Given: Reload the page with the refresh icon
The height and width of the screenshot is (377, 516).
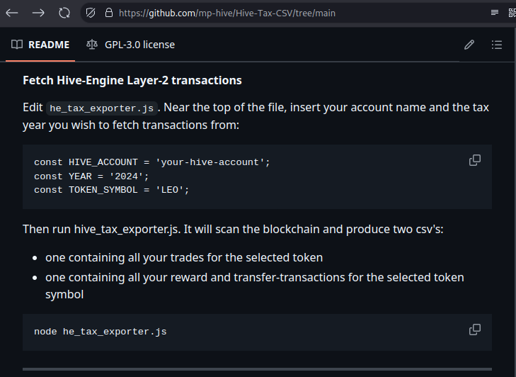Looking at the screenshot, I should pyautogui.click(x=64, y=13).
